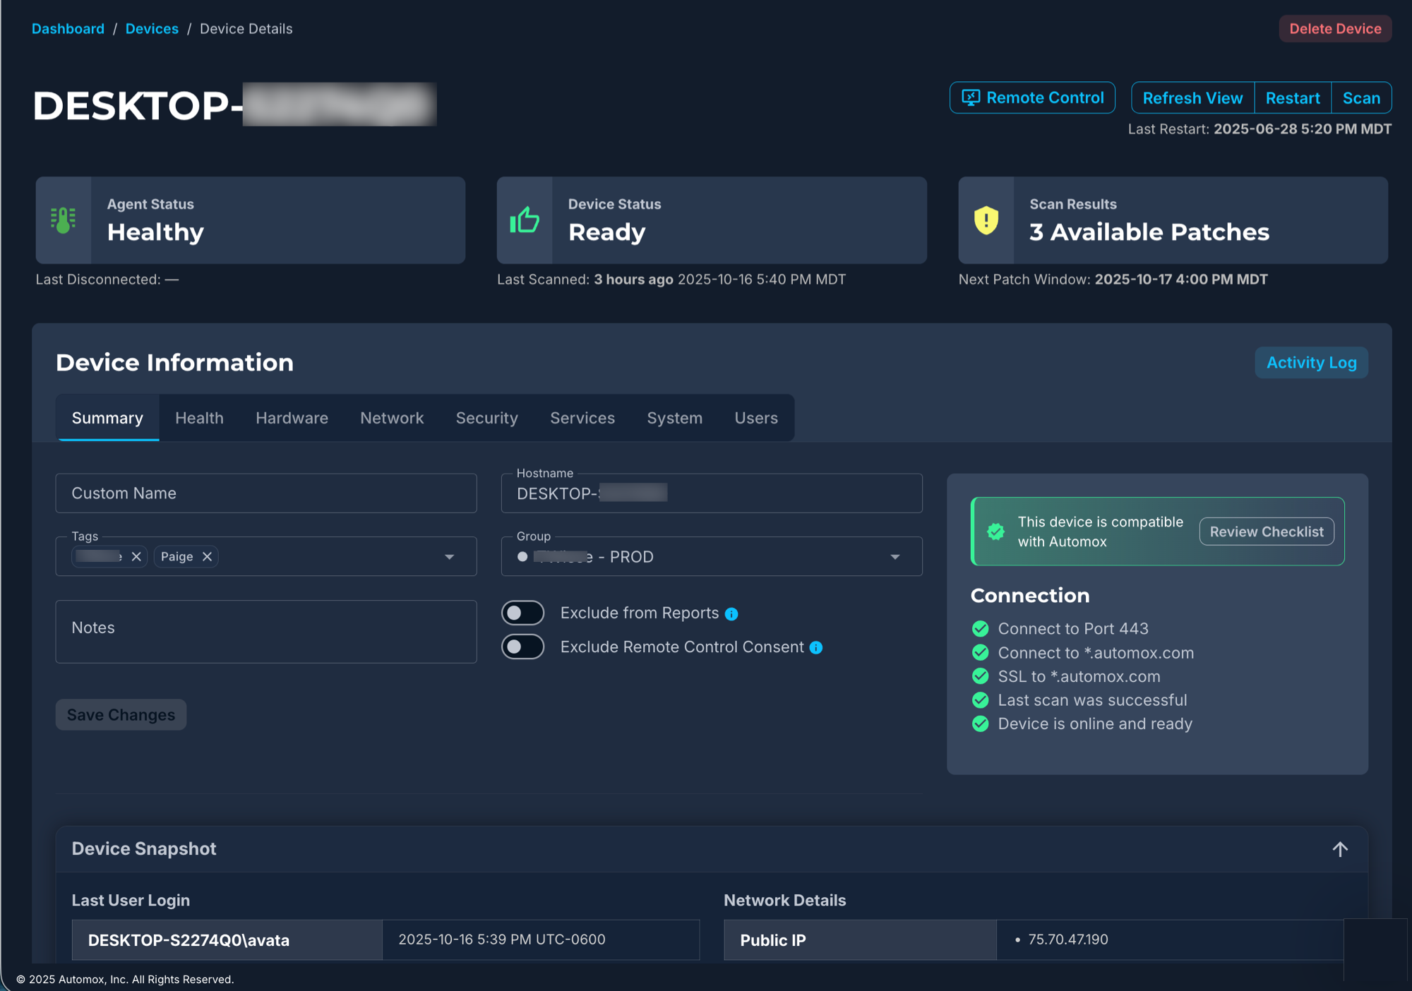Viewport: 1412px width, 991px height.
Task: Click the green compatibility checkmark icon
Action: click(995, 531)
